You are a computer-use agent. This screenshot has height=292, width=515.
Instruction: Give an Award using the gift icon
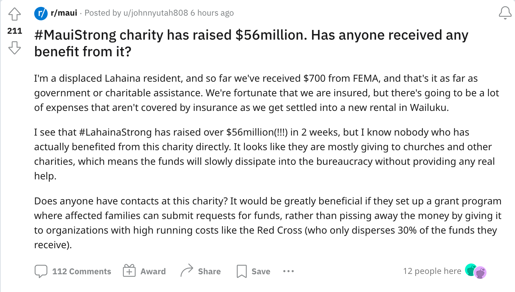click(144, 271)
